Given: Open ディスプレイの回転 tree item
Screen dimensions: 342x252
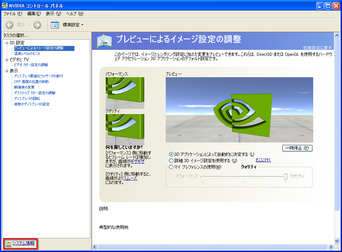Looking at the screenshot, I should click(27, 99).
